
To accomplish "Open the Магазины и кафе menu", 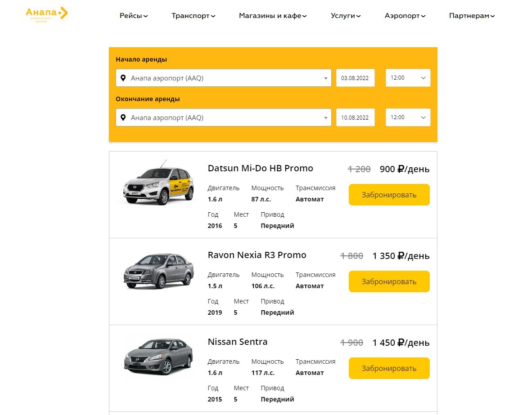I will pos(273,16).
